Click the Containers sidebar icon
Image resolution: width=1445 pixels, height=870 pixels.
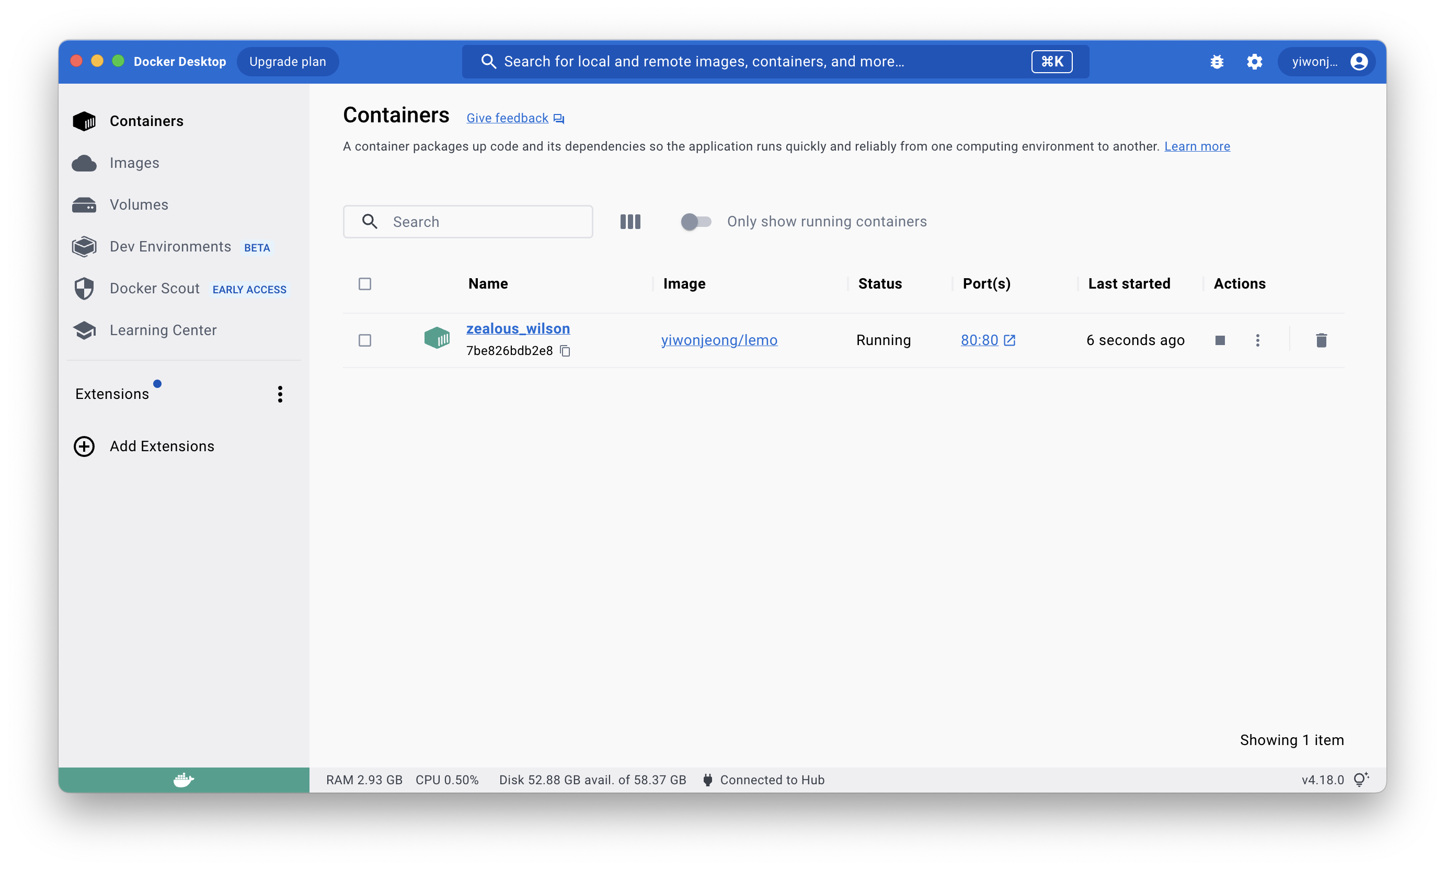click(x=84, y=121)
